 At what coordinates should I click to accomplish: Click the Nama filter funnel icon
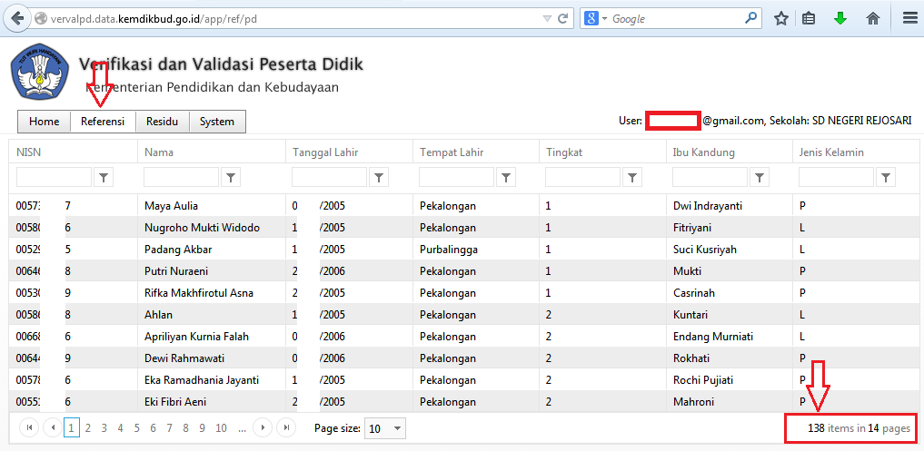pos(231,177)
